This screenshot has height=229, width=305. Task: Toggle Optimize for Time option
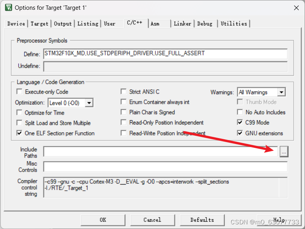[19, 113]
